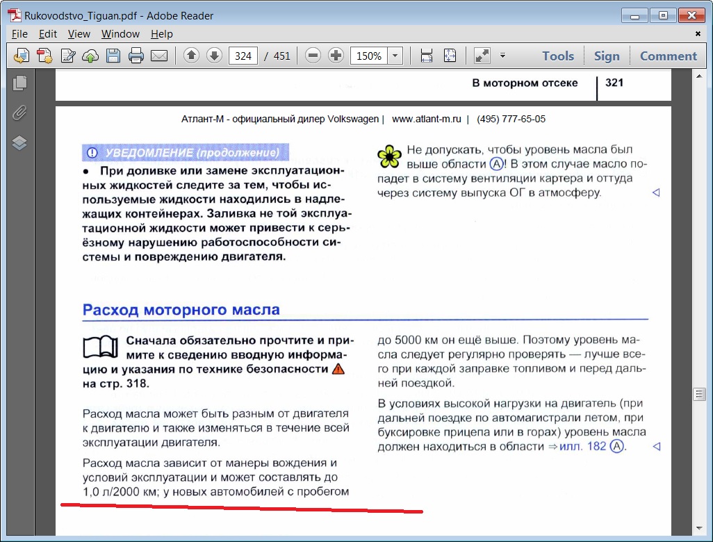The height and width of the screenshot is (542, 713).
Task: Toggle Read Mode view
Action: [x=482, y=56]
